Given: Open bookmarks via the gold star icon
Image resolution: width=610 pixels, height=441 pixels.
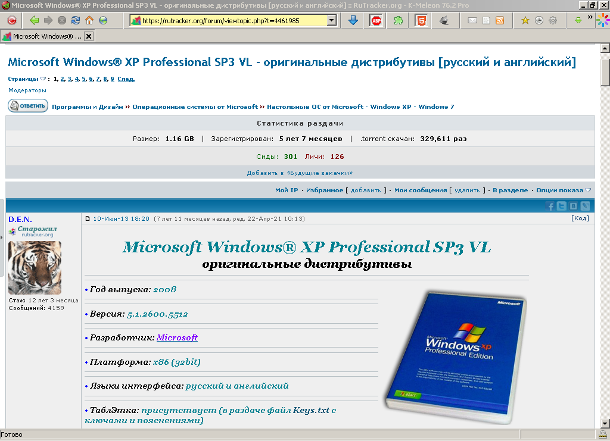Looking at the screenshot, I should 525,20.
